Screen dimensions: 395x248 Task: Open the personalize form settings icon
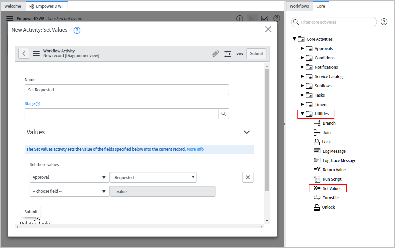pos(227,54)
